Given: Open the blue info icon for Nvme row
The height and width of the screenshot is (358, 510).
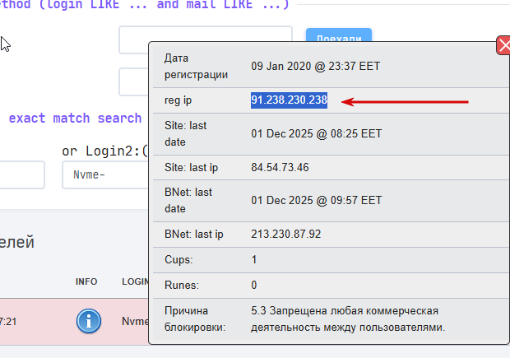Looking at the screenshot, I should pyautogui.click(x=89, y=321).
